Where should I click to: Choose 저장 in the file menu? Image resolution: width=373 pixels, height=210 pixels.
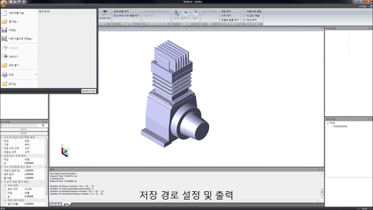click(19, 30)
